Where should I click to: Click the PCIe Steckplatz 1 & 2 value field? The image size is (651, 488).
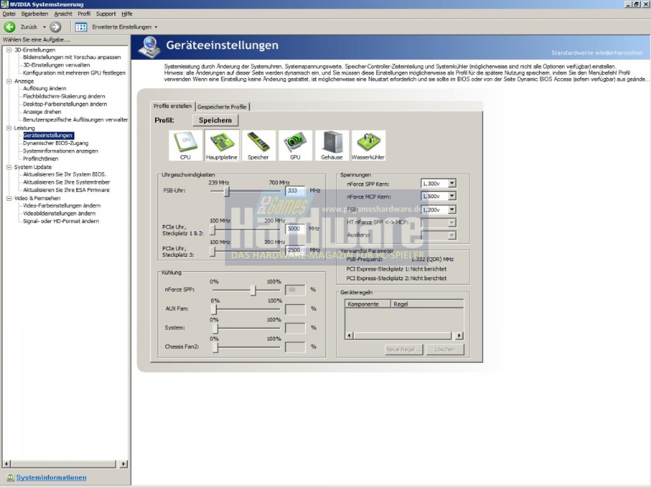coord(295,229)
